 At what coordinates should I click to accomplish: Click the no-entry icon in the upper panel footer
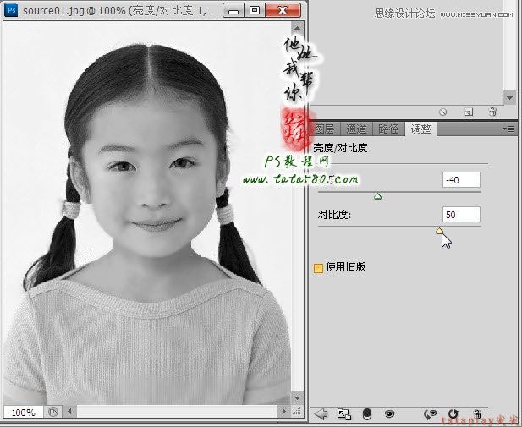pyautogui.click(x=442, y=112)
